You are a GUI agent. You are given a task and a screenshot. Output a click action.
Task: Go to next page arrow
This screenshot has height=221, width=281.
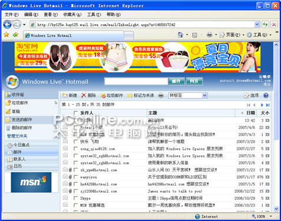pyautogui.click(x=262, y=105)
